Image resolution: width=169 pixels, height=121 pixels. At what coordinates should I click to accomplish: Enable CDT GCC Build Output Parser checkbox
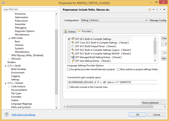69,46
